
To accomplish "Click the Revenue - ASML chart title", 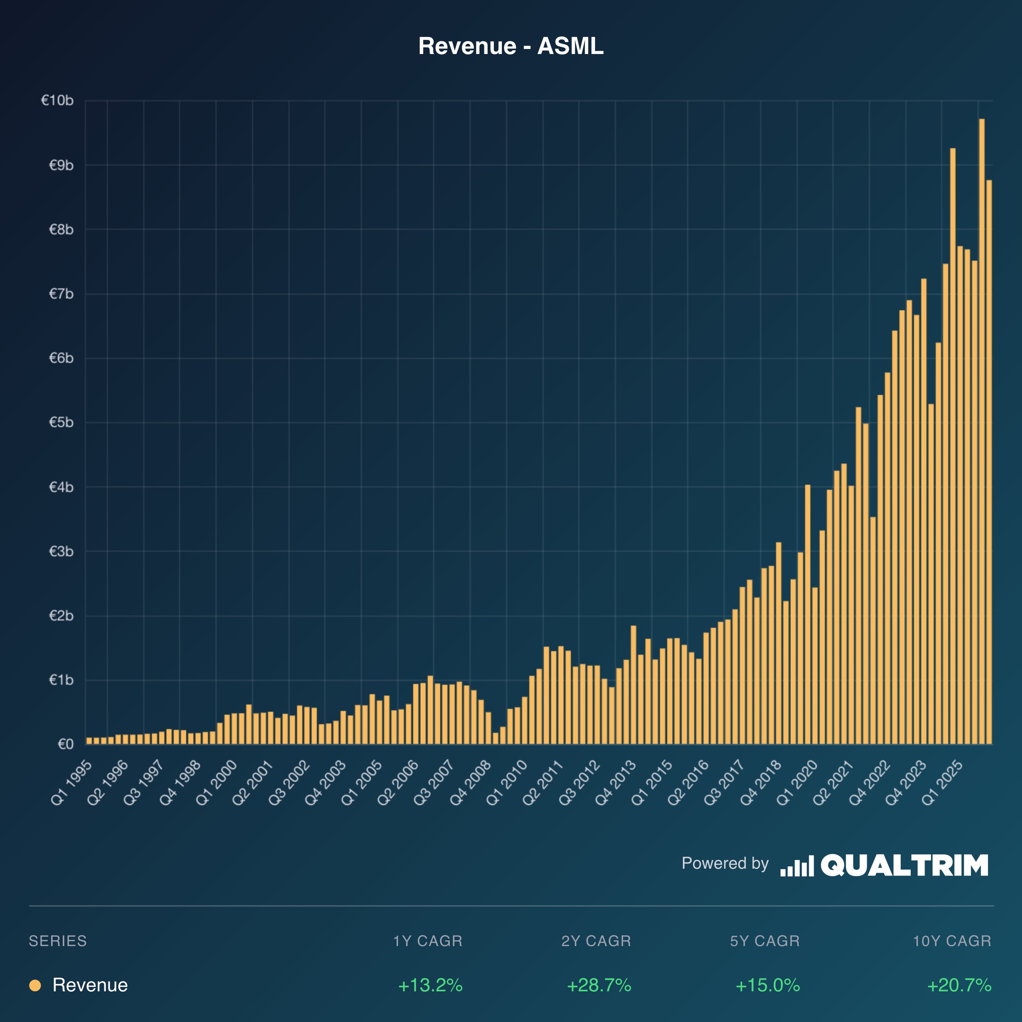I will [x=511, y=46].
